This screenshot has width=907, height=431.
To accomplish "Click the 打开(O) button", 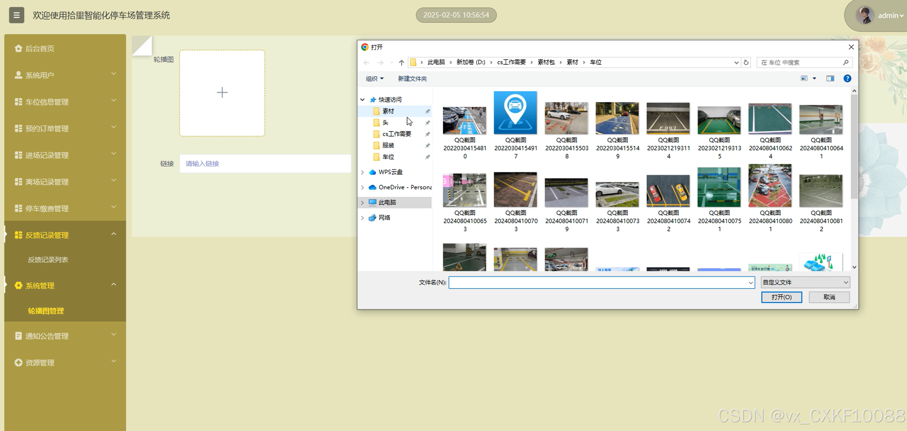I will 781,297.
